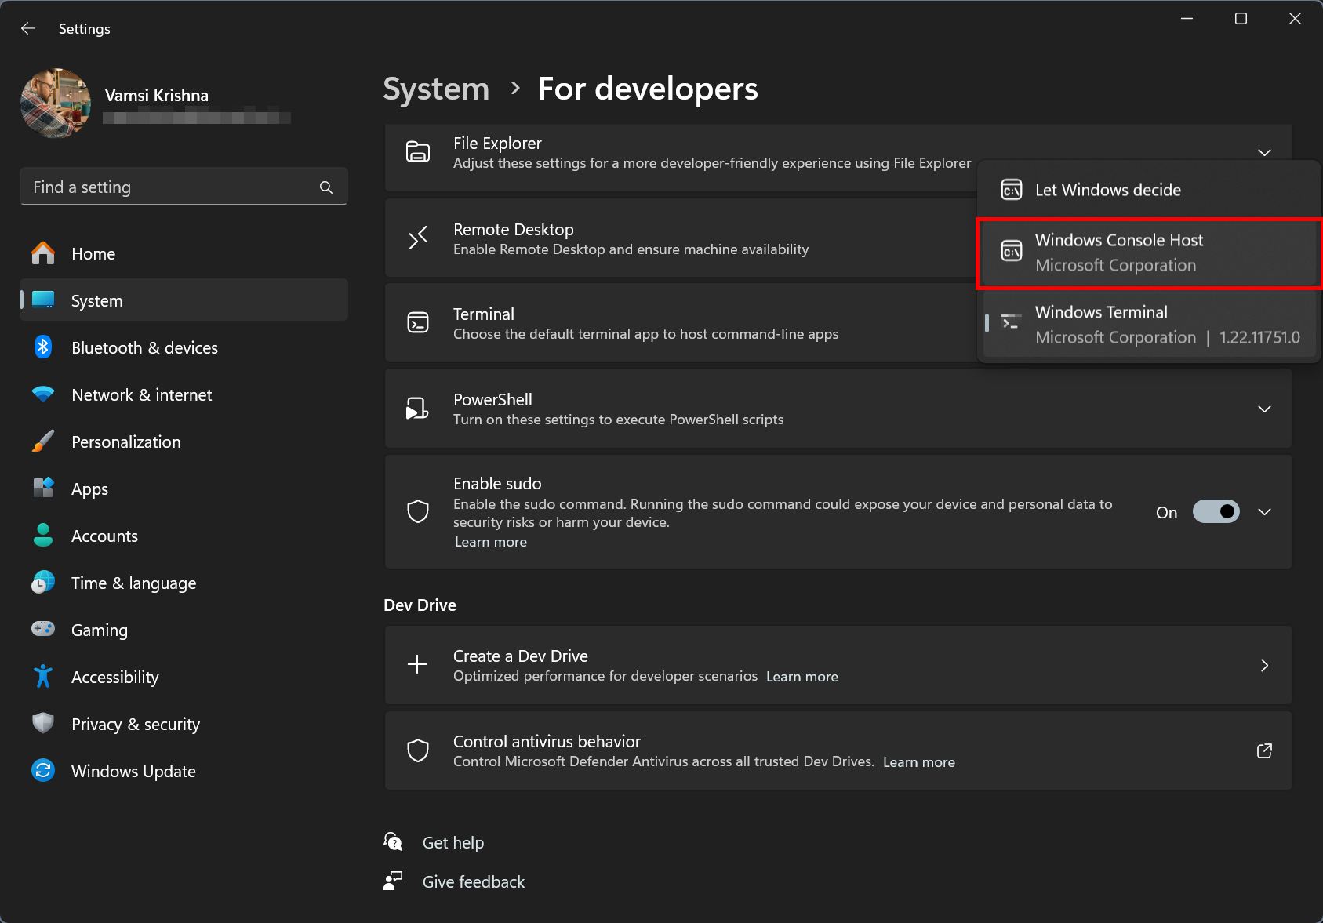This screenshot has height=923, width=1323.
Task: Click the Network wifi icon
Action: [x=43, y=394]
